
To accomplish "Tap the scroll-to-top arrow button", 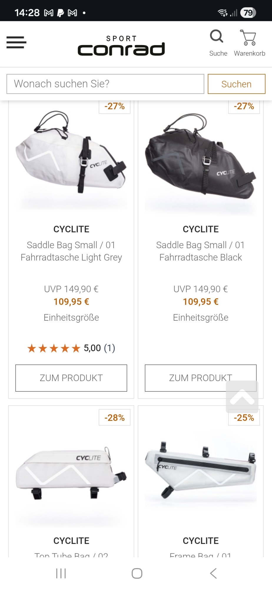I will [242, 397].
